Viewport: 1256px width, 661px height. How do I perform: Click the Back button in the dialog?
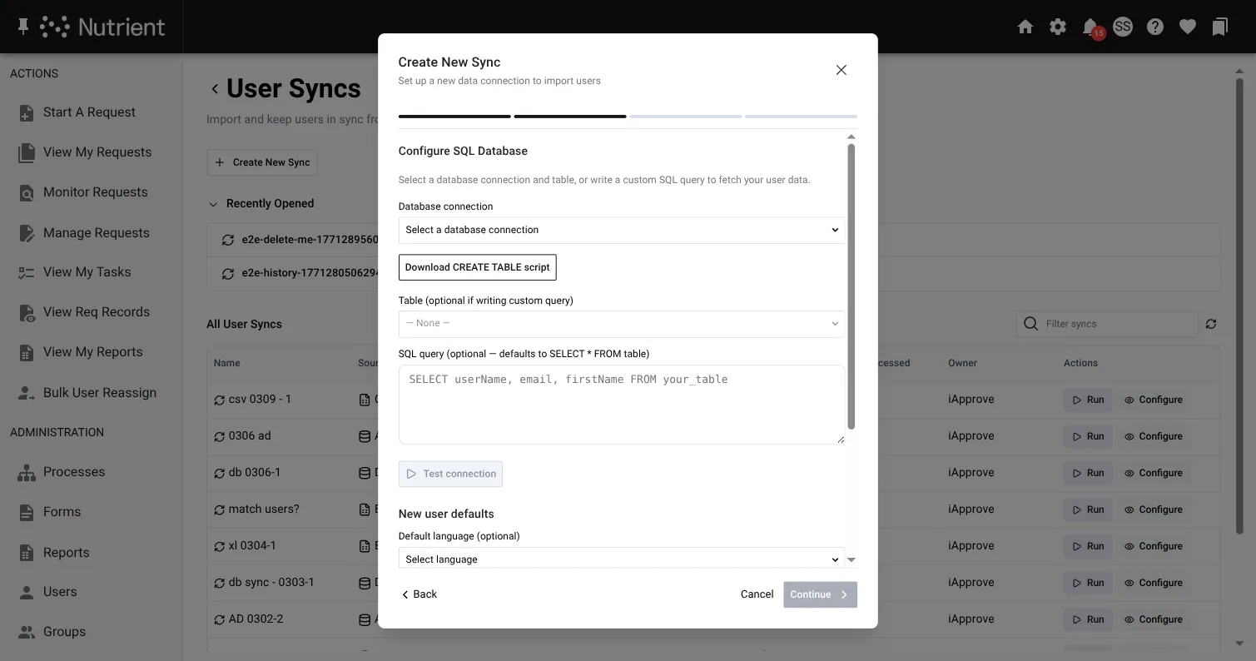pyautogui.click(x=419, y=594)
